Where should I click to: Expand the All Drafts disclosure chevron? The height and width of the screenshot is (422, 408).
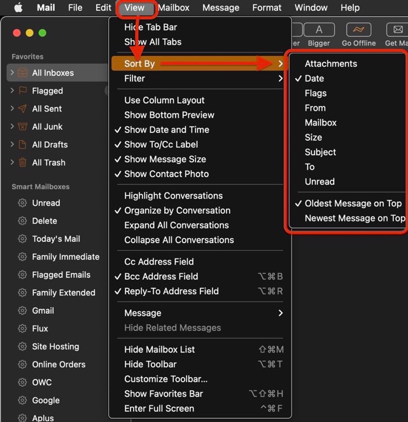[x=12, y=144]
